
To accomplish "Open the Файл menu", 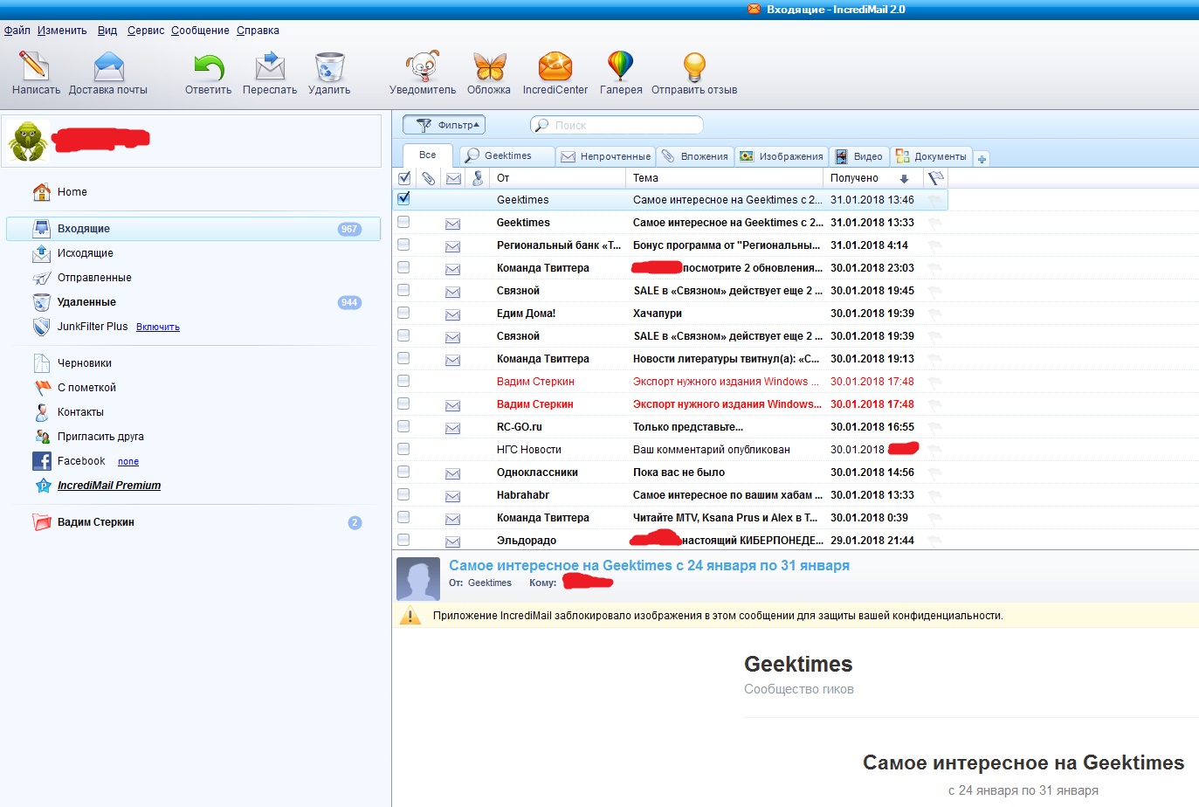I will point(17,31).
